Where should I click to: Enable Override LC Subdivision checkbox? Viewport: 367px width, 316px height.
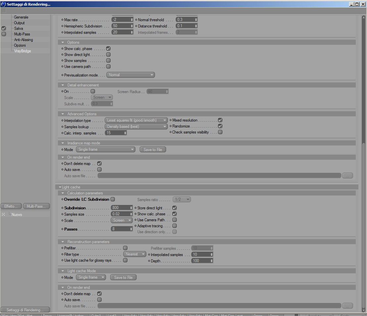113,199
